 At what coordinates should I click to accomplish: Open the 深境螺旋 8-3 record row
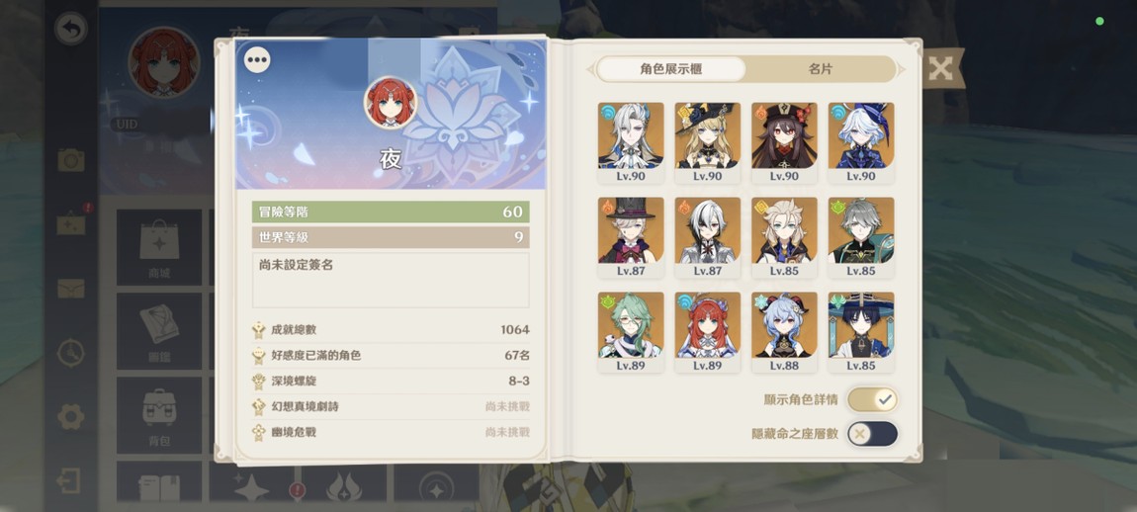(391, 381)
